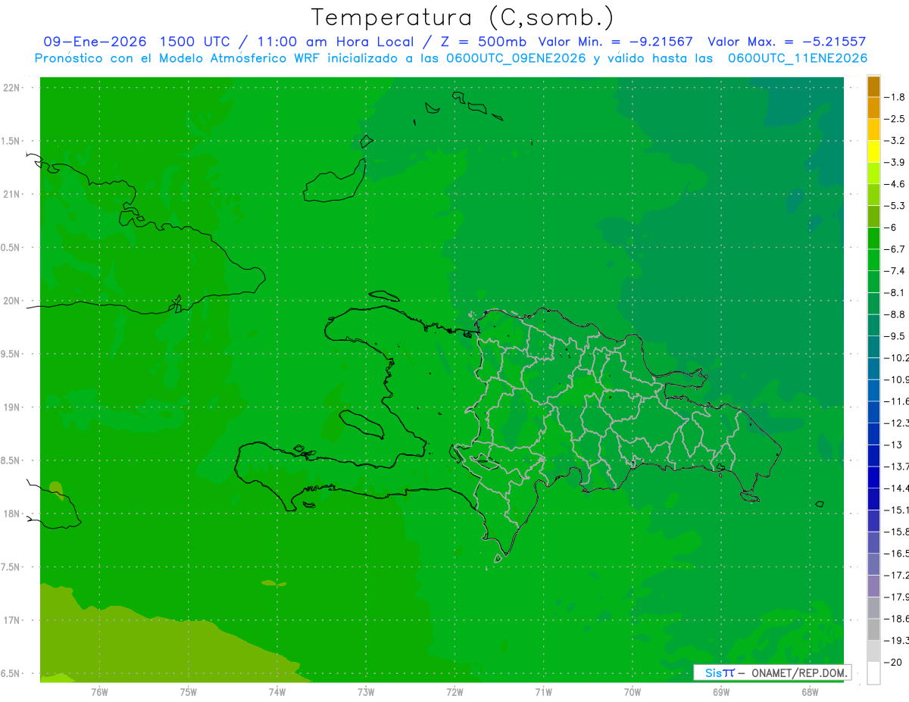Viewport: 909px width, 702px height.
Task: Pick the dark orange swatch topping the legend
Action: [873, 86]
